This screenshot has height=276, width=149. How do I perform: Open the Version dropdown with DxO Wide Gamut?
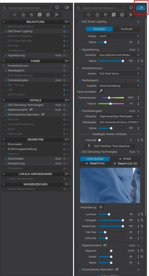tap(119, 73)
